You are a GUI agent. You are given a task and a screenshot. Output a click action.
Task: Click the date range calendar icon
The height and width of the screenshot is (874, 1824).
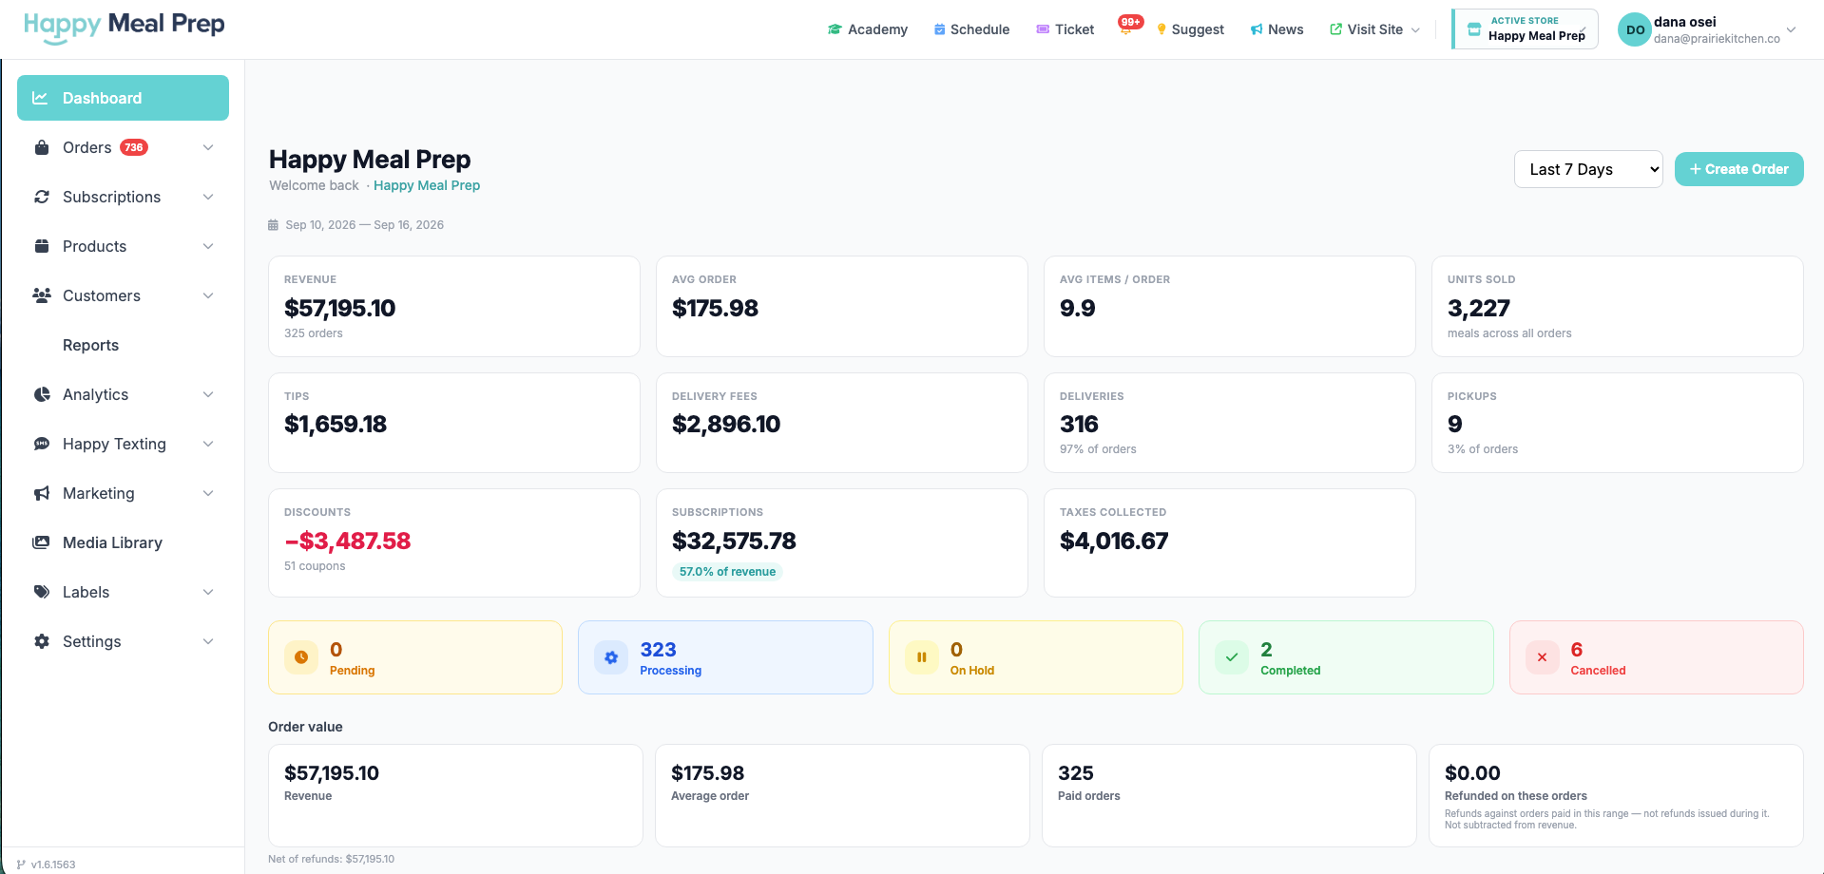click(x=274, y=225)
